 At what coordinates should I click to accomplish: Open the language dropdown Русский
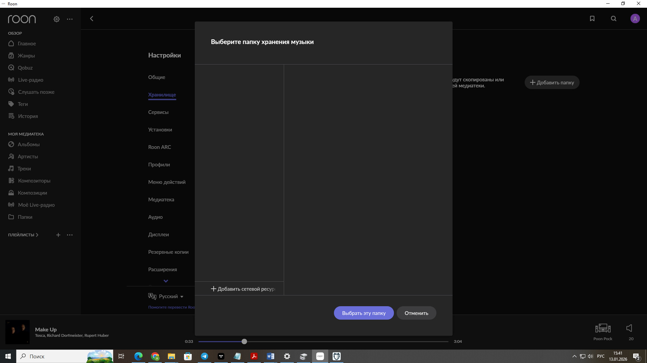[x=168, y=296]
